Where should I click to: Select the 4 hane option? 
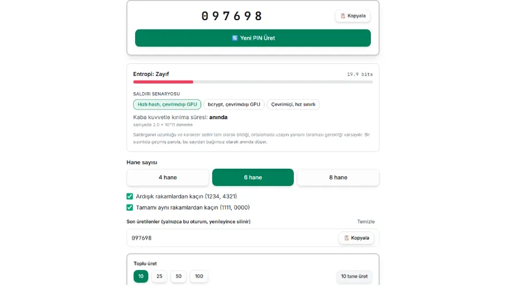168,177
